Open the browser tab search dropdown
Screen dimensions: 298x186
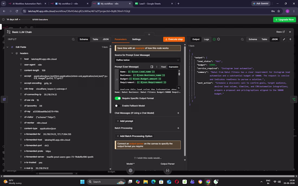tap(4, 4)
